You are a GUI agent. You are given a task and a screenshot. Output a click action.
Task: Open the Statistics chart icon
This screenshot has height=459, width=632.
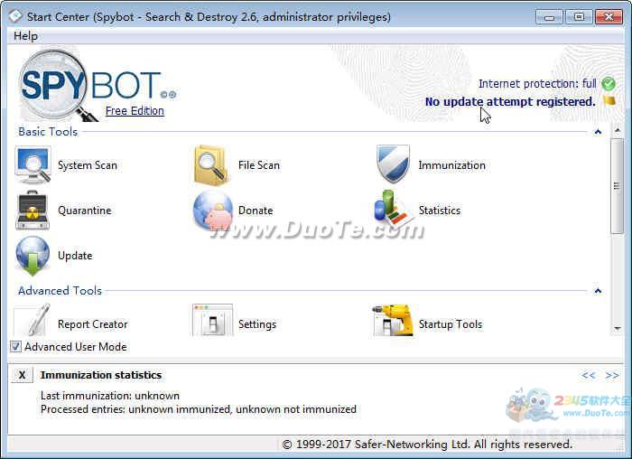393,209
